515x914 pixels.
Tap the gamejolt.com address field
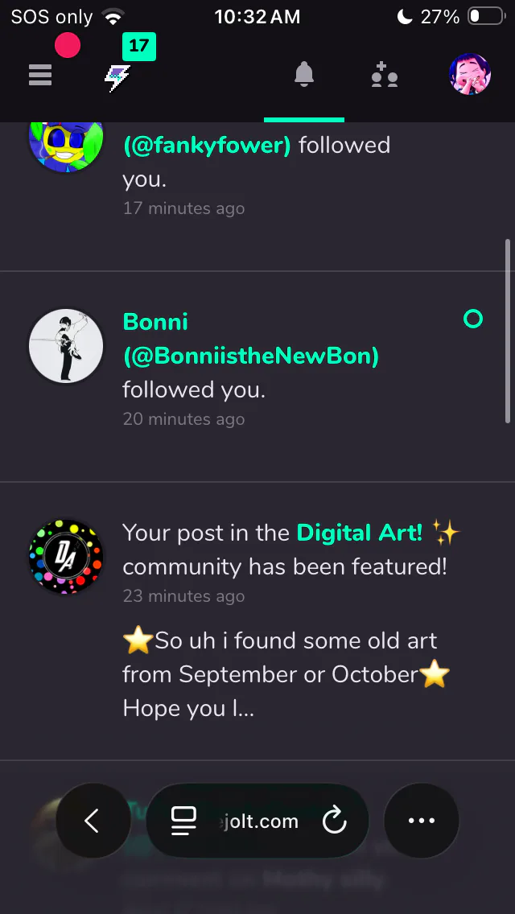tap(257, 821)
